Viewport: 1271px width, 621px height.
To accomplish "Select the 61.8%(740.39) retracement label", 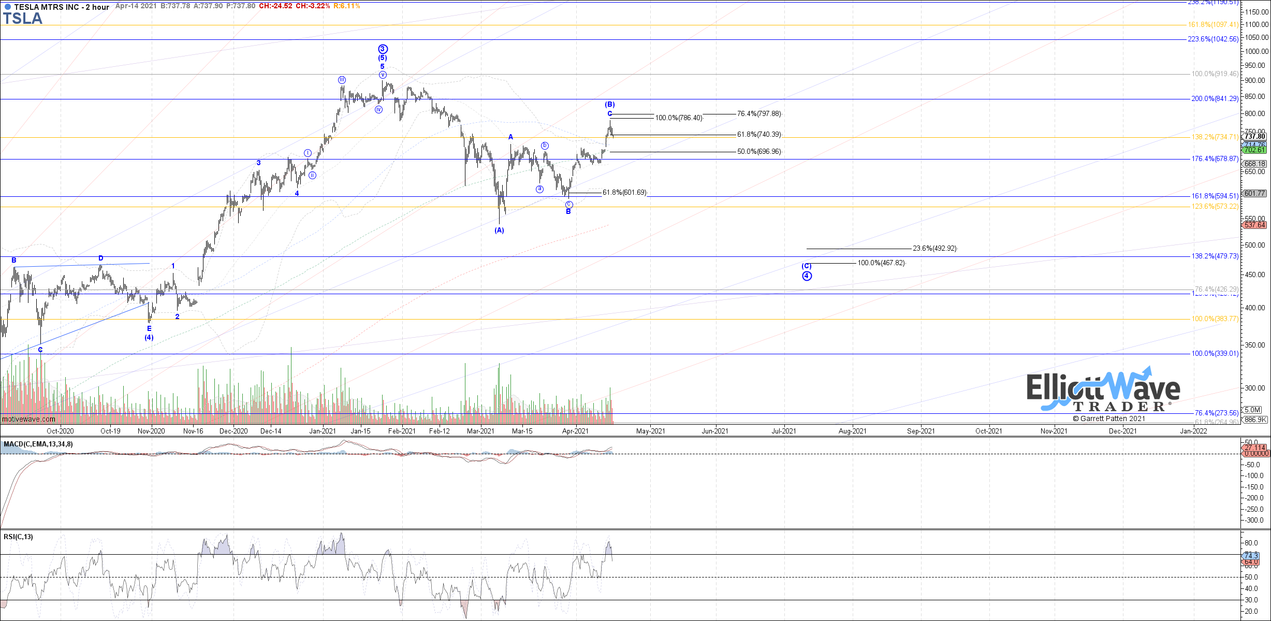I will 759,134.
